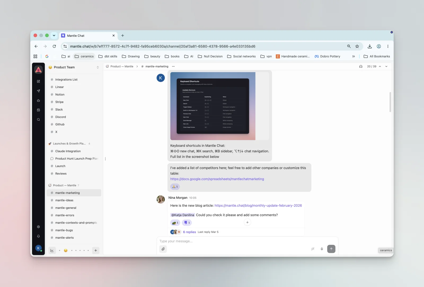
Task: Open the Mantle logo home icon
Action: tap(38, 70)
